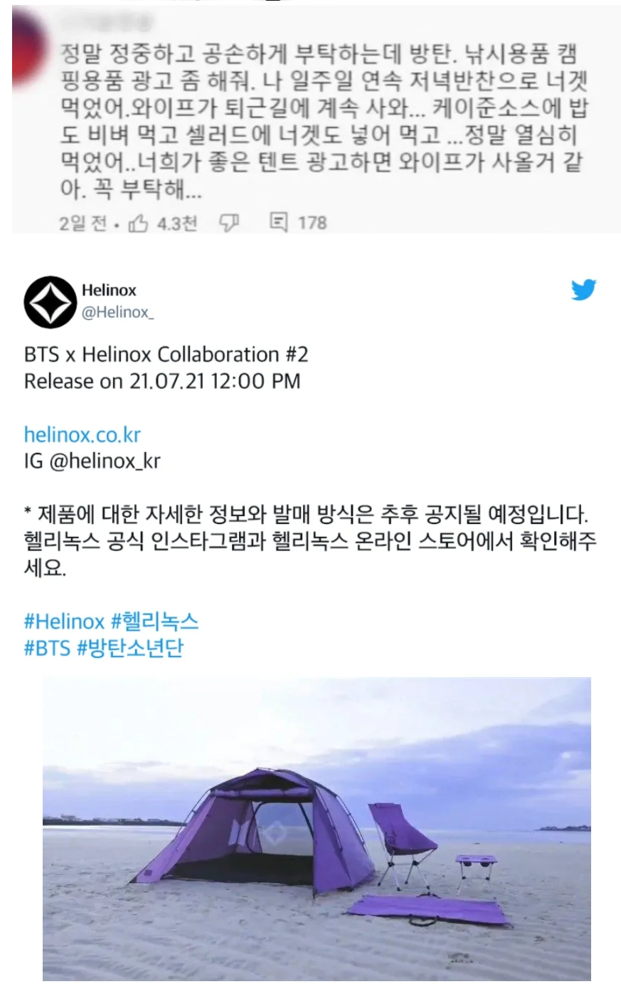This screenshot has width=621, height=989.
Task: Click the thumbs-down dislike icon
Action: click(x=228, y=224)
